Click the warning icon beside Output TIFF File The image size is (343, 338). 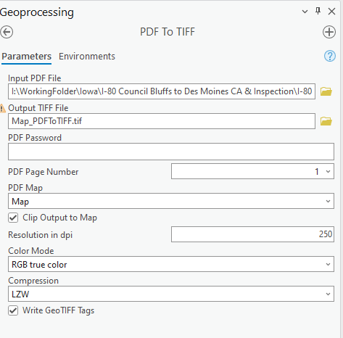point(2,108)
